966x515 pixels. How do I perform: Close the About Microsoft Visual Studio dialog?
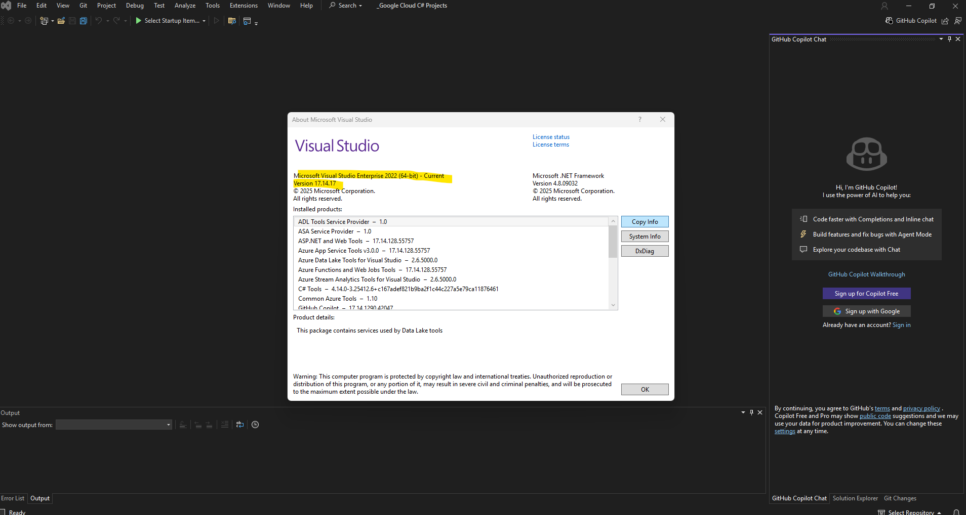click(663, 120)
